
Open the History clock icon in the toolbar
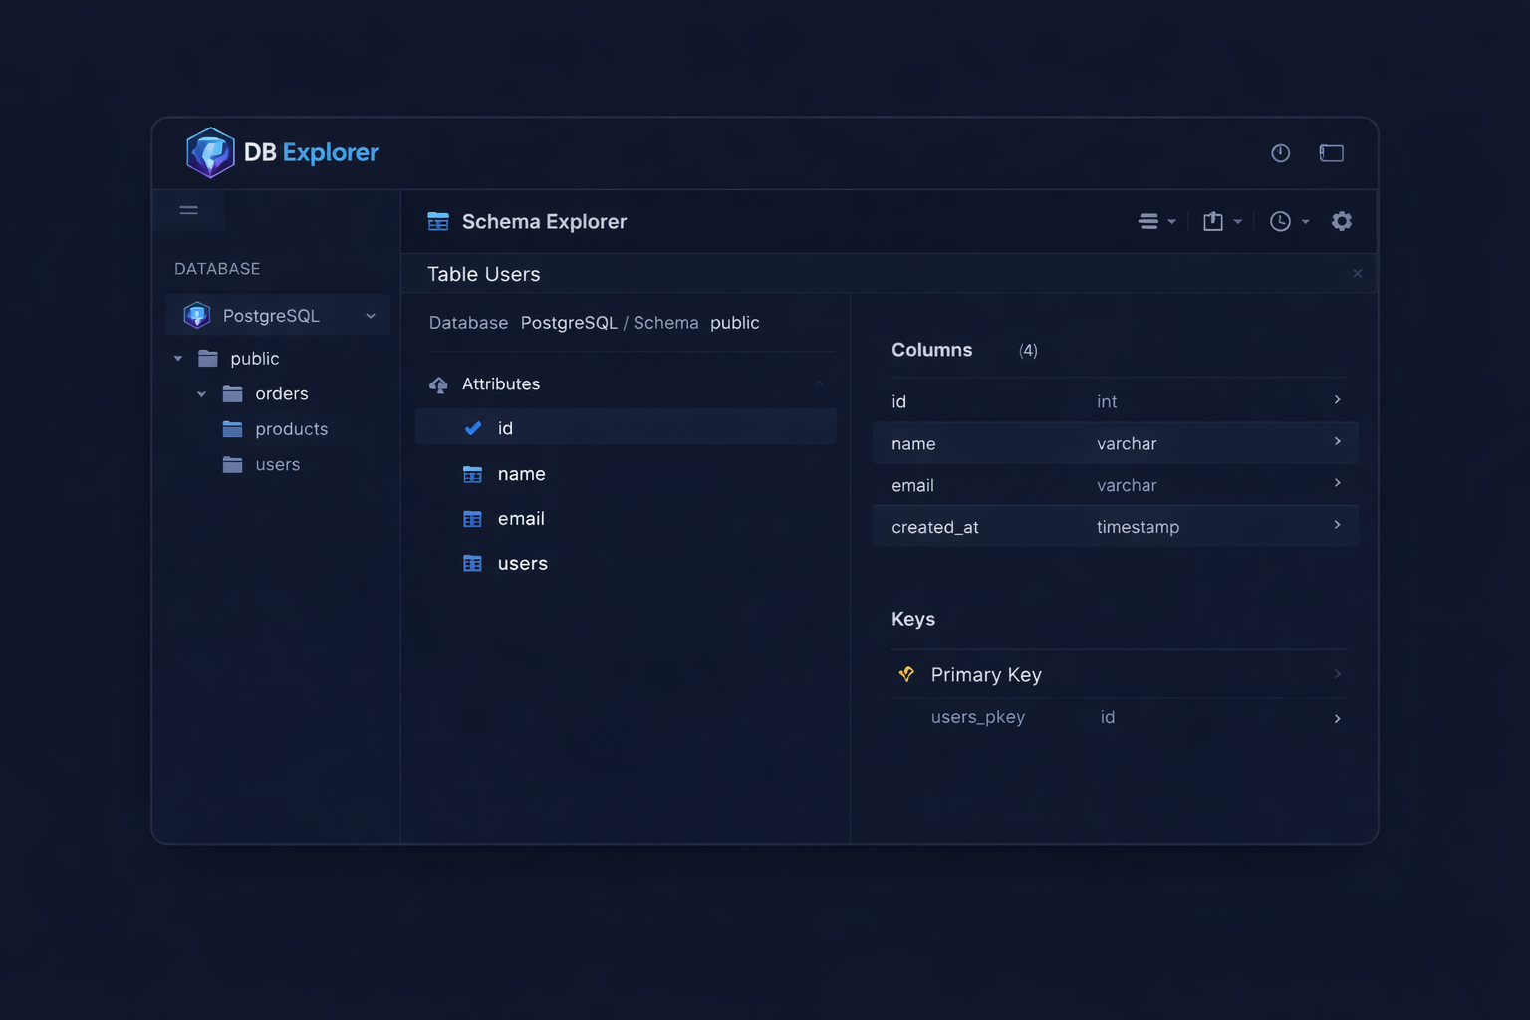click(x=1280, y=220)
